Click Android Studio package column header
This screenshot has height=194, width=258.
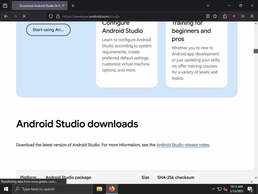pos(68,177)
